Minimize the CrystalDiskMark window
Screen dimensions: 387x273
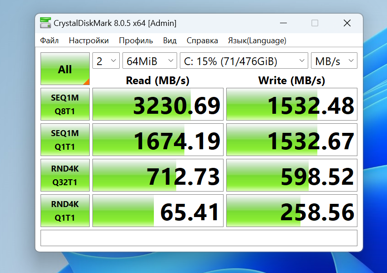pyautogui.click(x=283, y=23)
